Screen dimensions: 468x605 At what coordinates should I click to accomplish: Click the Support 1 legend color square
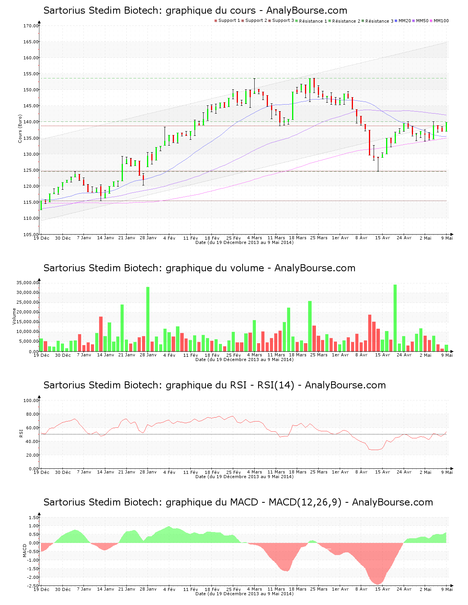tap(216, 21)
